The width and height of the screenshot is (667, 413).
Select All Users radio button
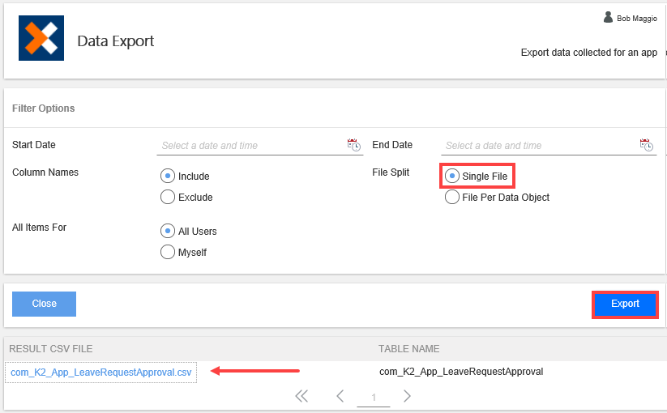click(168, 231)
